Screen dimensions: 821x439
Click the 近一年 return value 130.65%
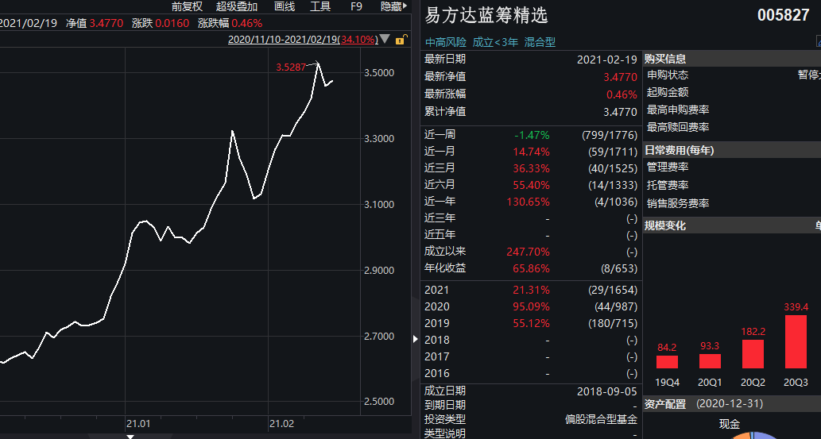529,202
